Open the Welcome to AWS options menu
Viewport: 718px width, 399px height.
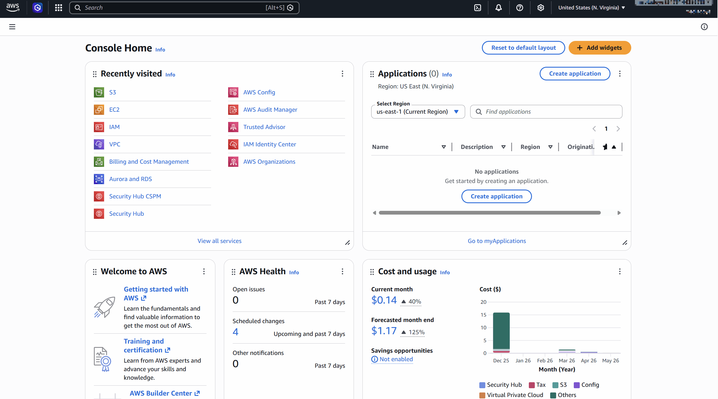point(204,271)
